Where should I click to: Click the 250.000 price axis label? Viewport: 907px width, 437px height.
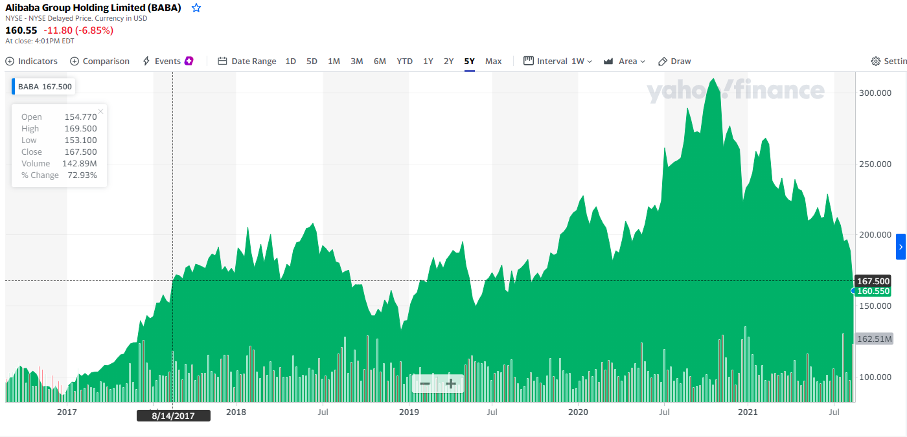click(876, 164)
